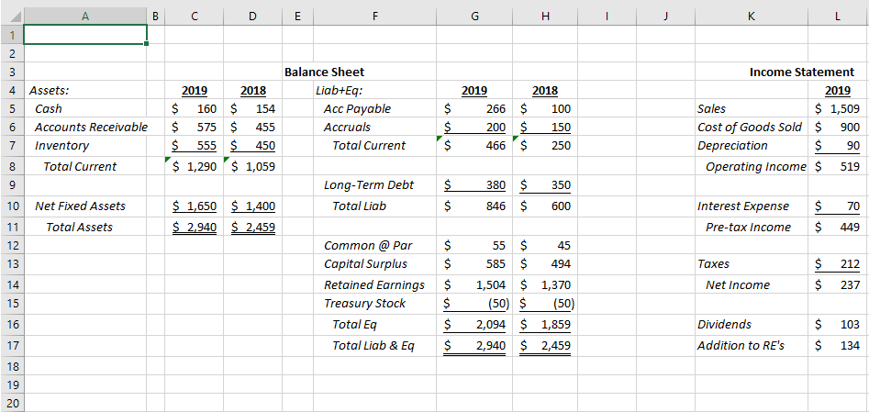Select the Cost of Goods Sold label
This screenshot has width=869, height=412.
(x=750, y=127)
